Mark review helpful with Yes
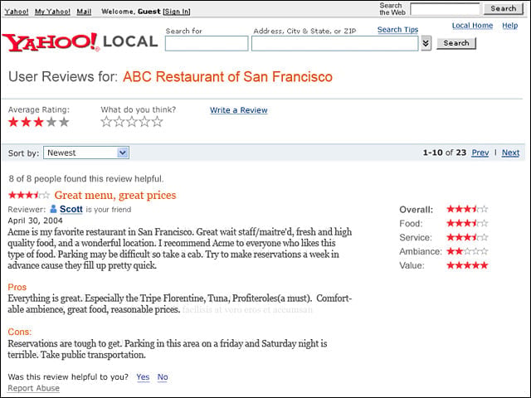This screenshot has width=531, height=398. click(143, 376)
